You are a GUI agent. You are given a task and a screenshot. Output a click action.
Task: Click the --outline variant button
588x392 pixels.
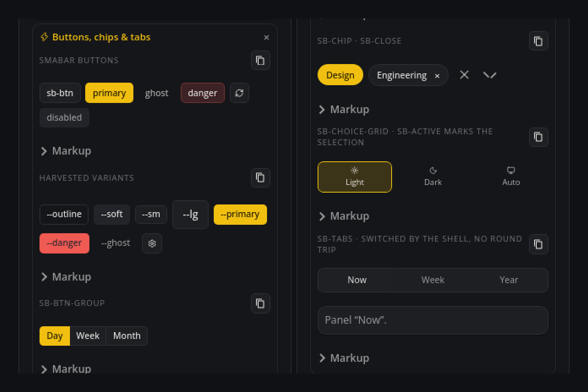(64, 214)
